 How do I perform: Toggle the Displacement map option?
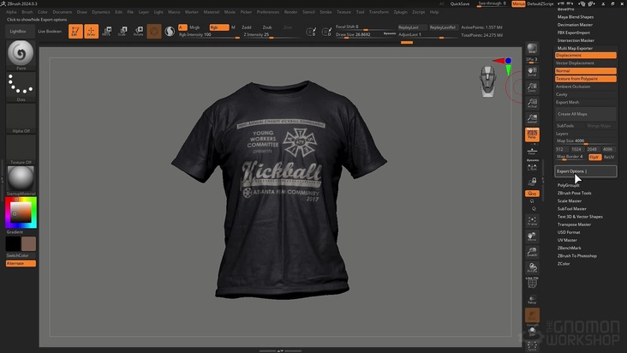pyautogui.click(x=585, y=55)
